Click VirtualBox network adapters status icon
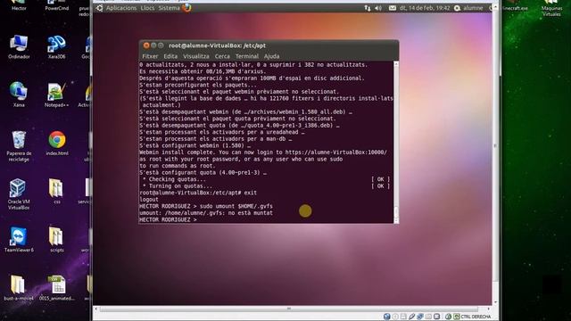This screenshot has height=321, width=571. 420,317
